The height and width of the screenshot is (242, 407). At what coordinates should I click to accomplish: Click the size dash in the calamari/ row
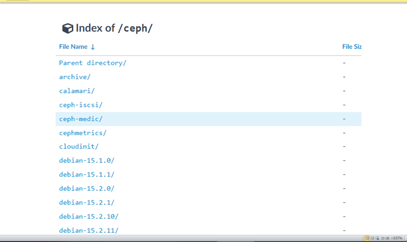[344, 91]
